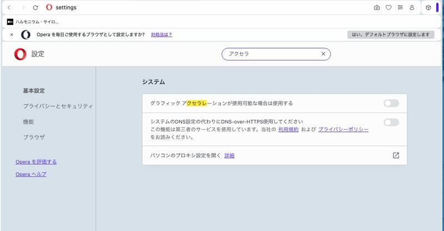Click the Opera logo in default browser banner
The image size is (444, 231).
pyautogui.click(x=26, y=35)
